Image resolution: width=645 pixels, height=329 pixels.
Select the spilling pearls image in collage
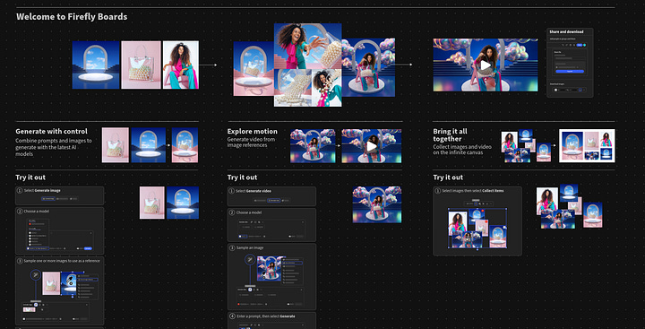click(x=293, y=88)
